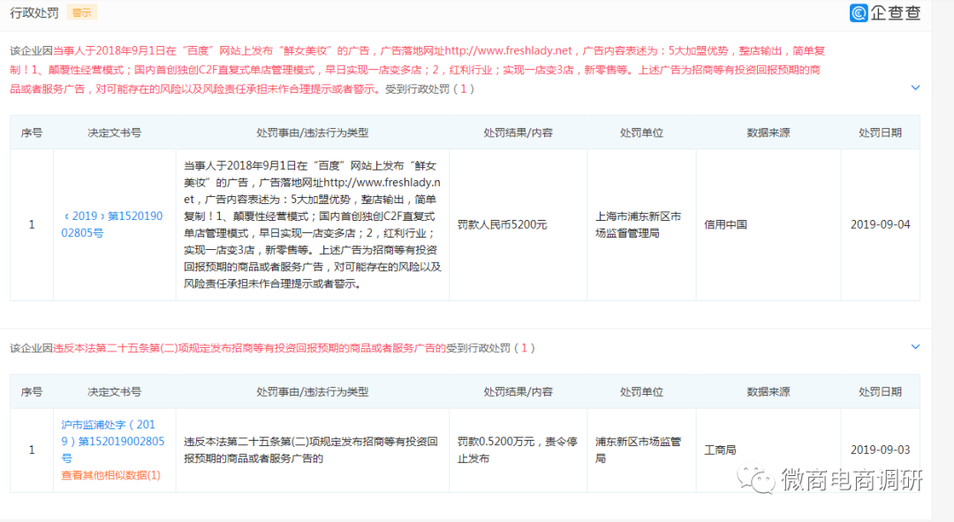Click the 工商局 data source entry
The height and width of the screenshot is (522, 954).
click(721, 449)
